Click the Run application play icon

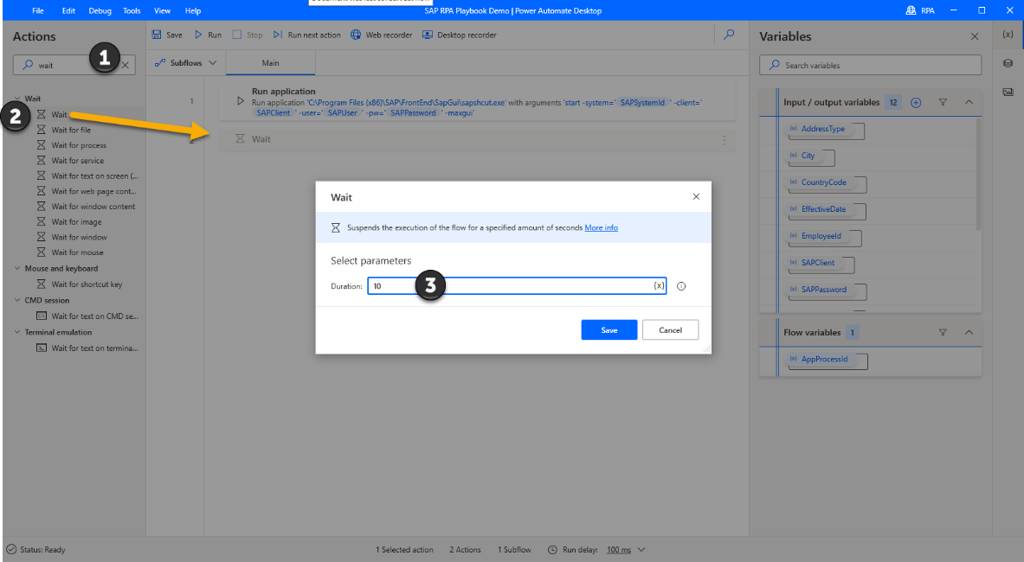(241, 101)
